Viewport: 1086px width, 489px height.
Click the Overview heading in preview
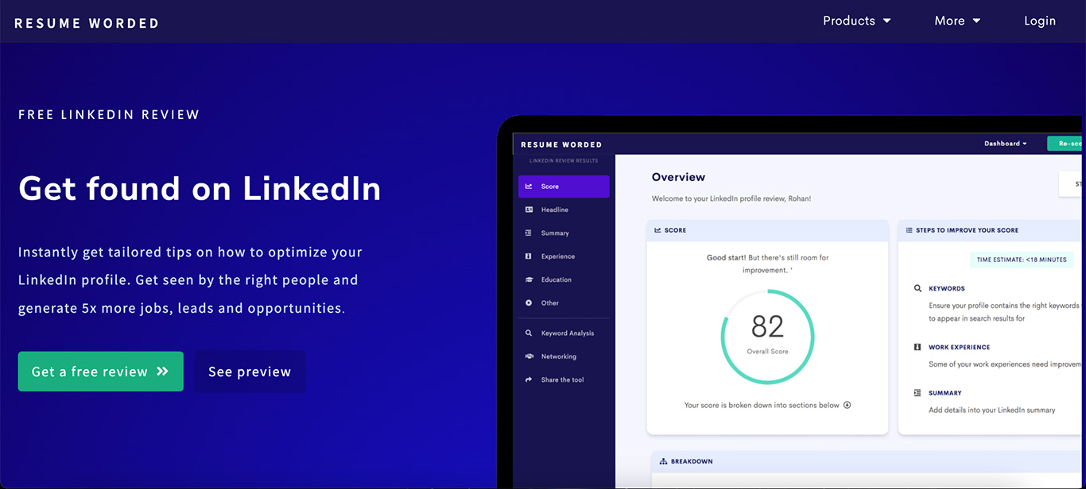[678, 177]
